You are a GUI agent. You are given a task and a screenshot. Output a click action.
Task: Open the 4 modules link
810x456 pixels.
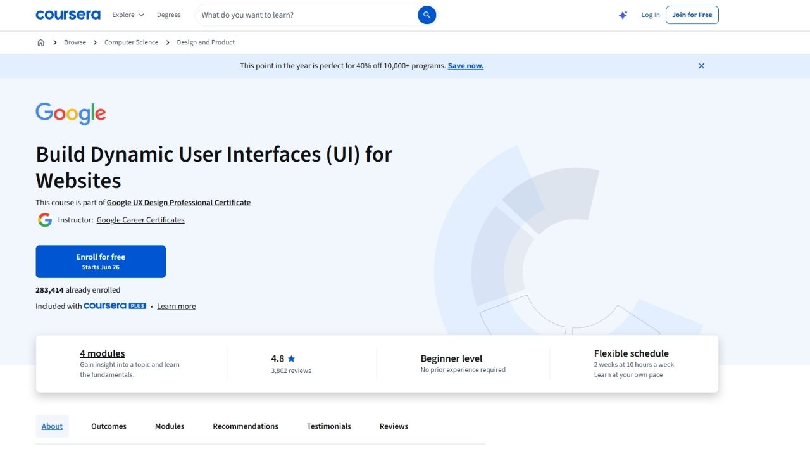103,353
